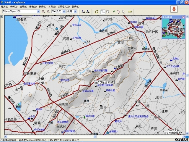The height and width of the screenshot is (142, 189).
Task: Select the Map selection tool
Action: 97,12
